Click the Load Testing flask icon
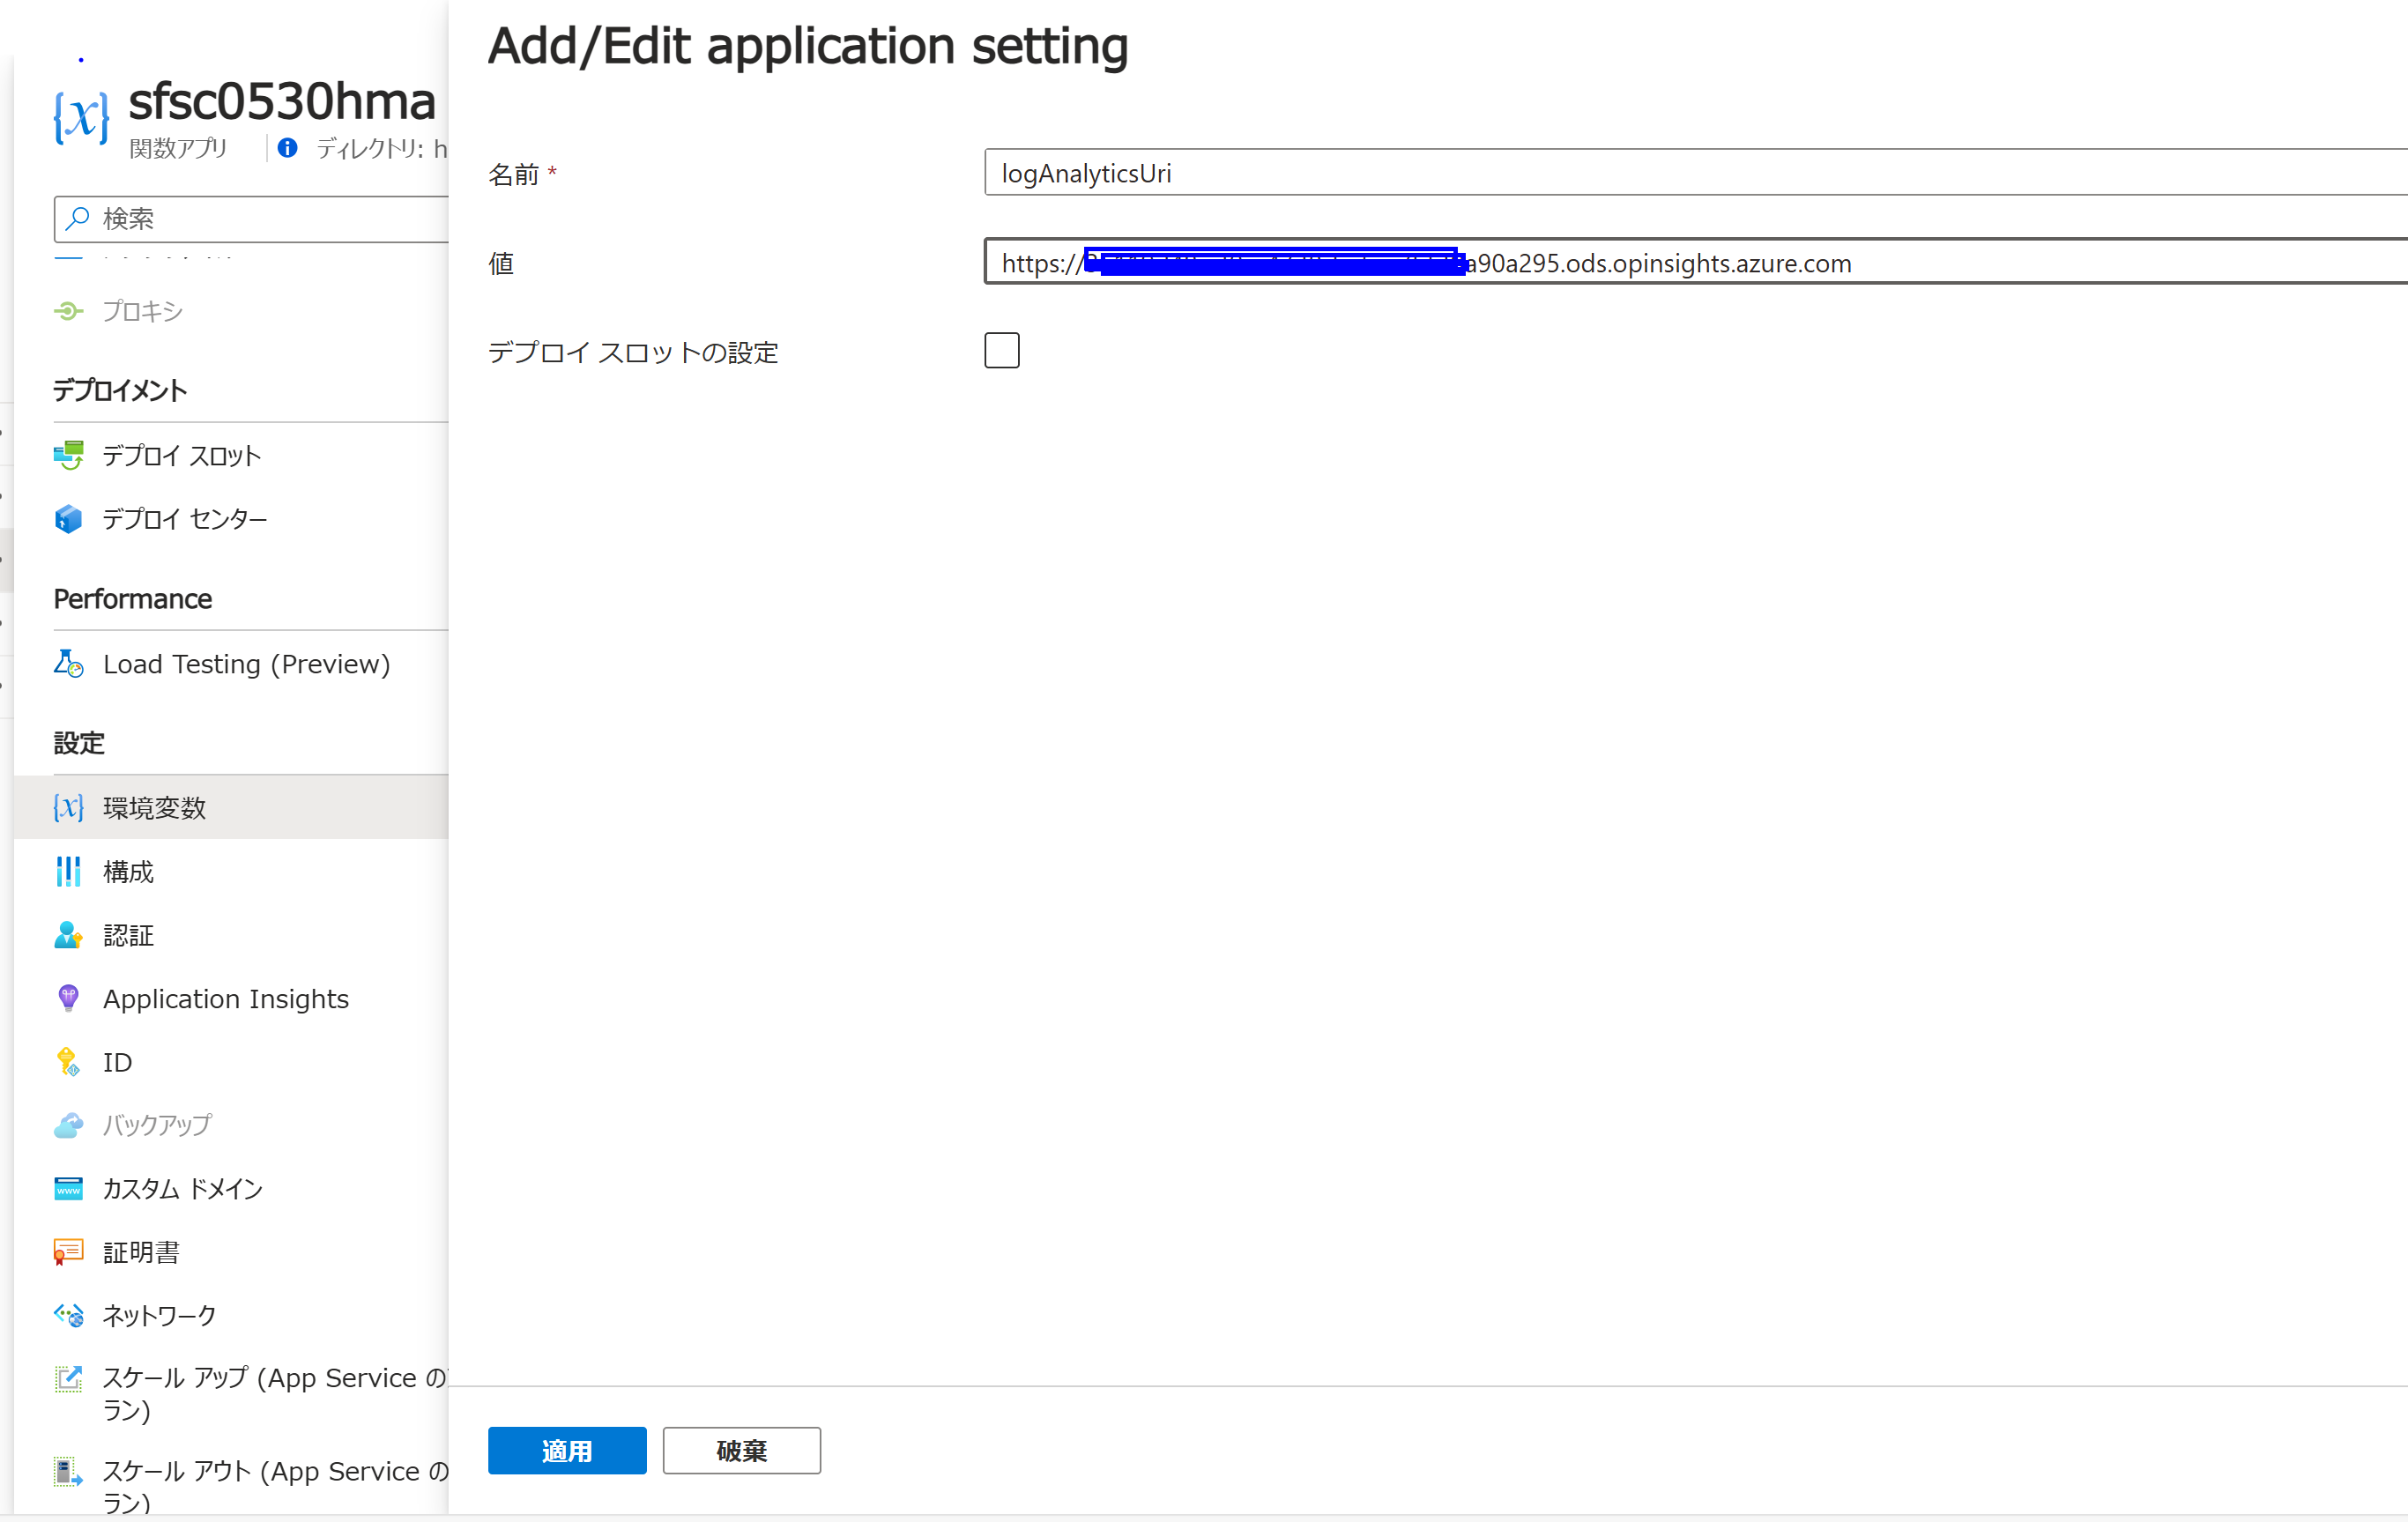Viewport: 2408px width, 1522px height. tap(68, 664)
